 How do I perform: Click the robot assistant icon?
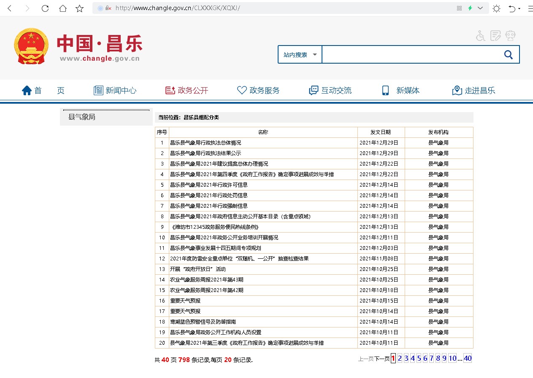(x=510, y=36)
